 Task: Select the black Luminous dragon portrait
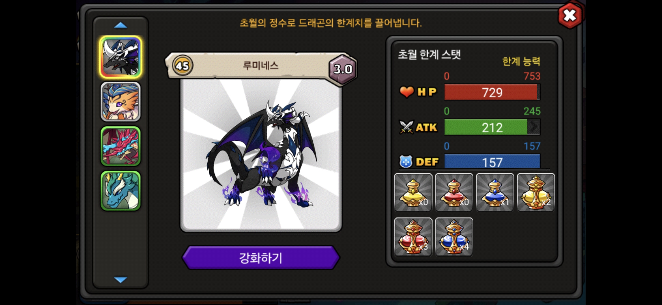coord(121,57)
